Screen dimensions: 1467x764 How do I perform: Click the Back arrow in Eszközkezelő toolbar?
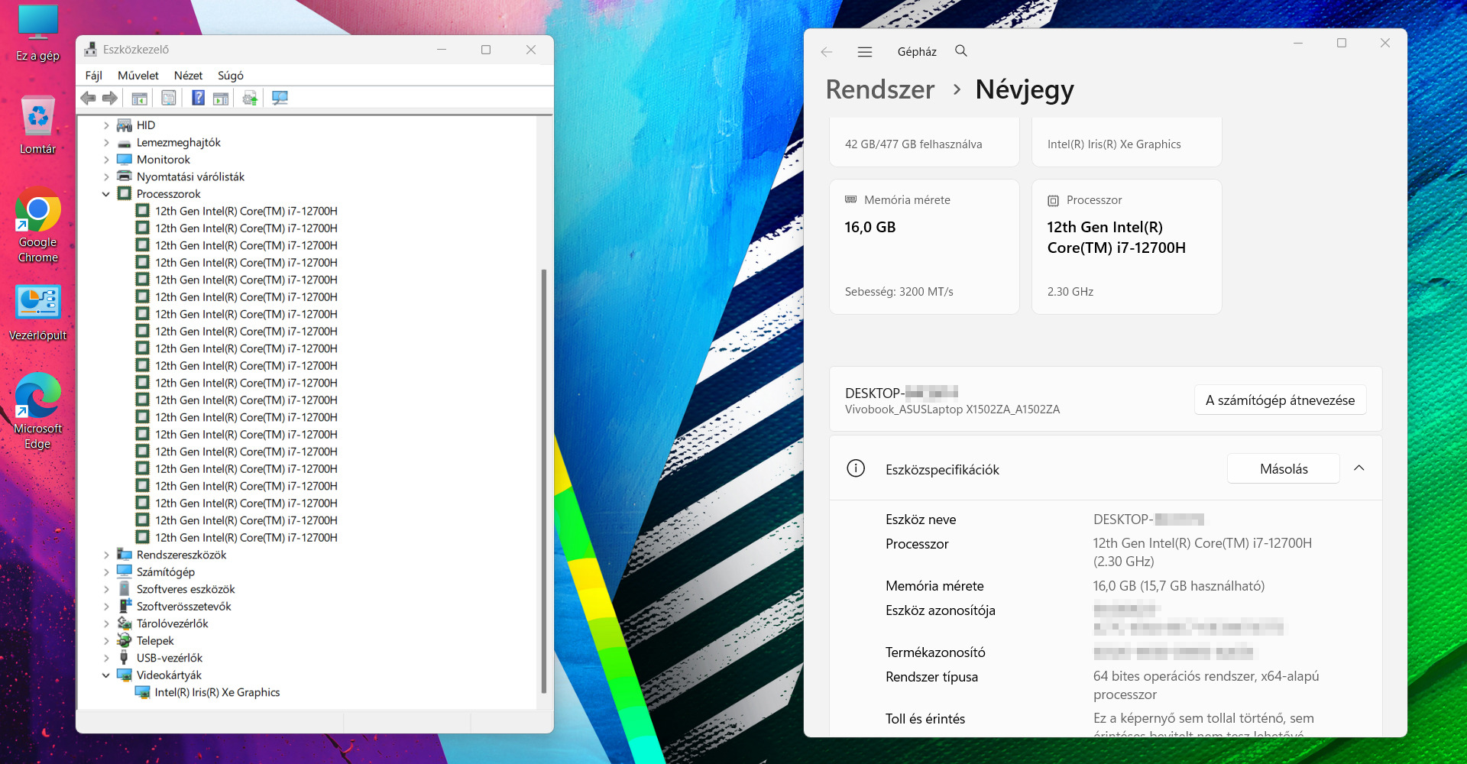pos(89,98)
